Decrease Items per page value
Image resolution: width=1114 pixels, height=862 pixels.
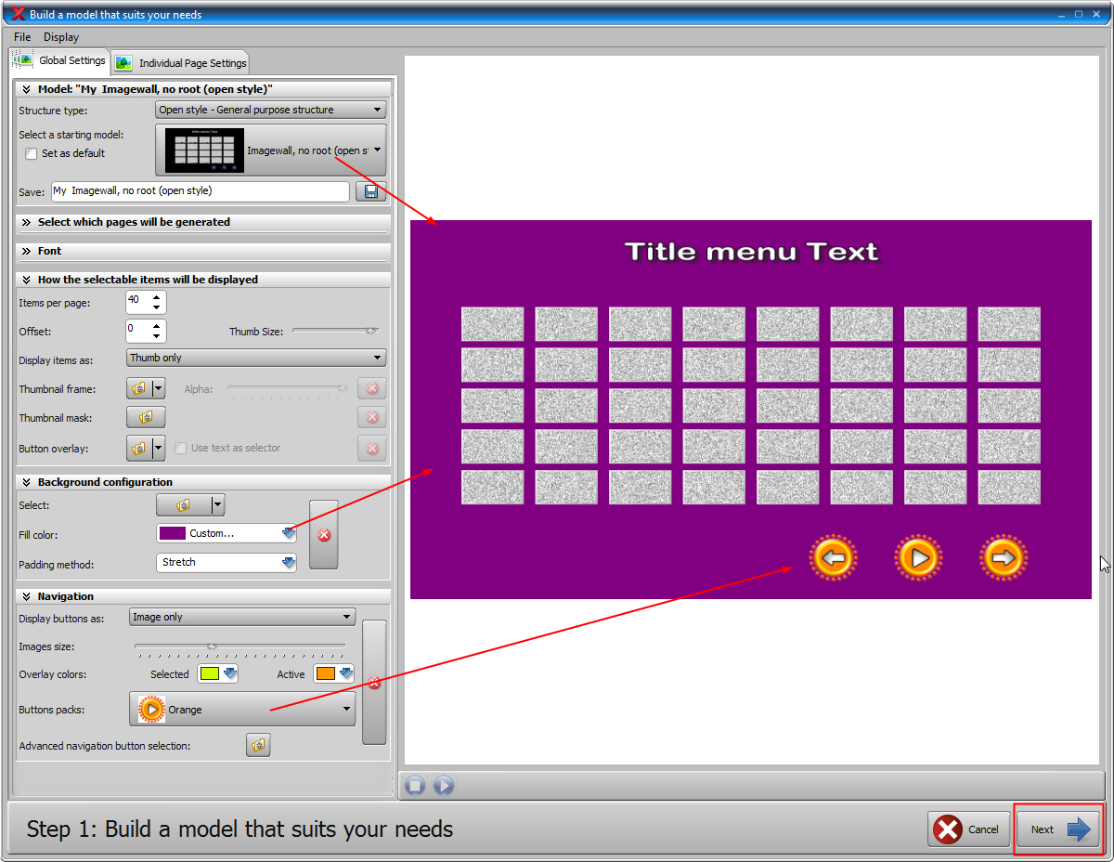pos(156,308)
